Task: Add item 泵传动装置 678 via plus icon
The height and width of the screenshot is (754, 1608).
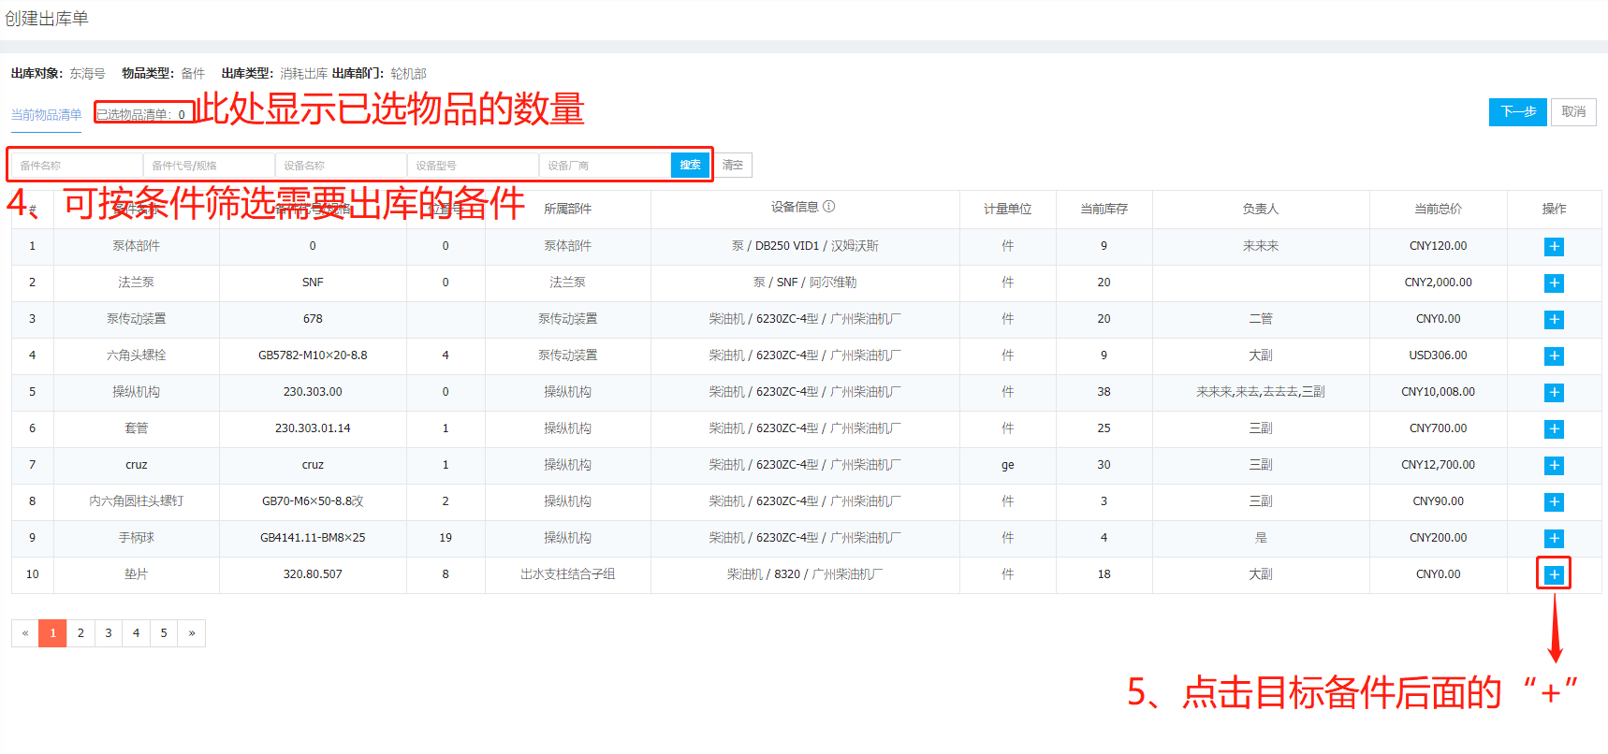Action: click(x=1554, y=320)
